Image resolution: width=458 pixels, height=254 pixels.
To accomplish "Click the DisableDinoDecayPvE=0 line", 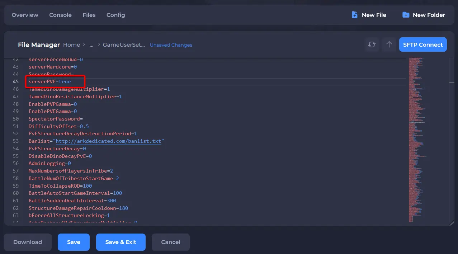I will [60, 156].
